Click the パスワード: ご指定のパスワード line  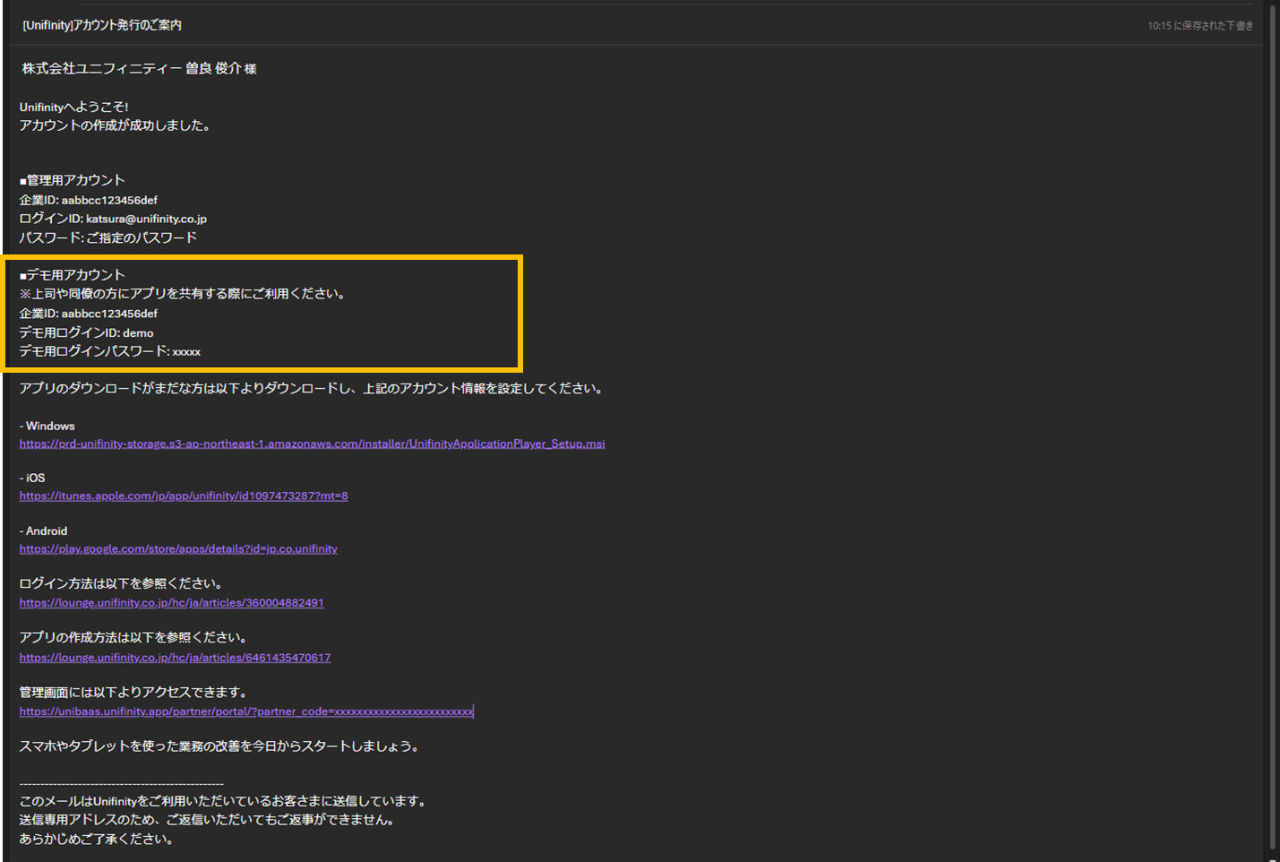pos(107,237)
